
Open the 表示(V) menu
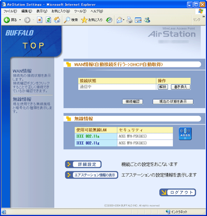42,11
